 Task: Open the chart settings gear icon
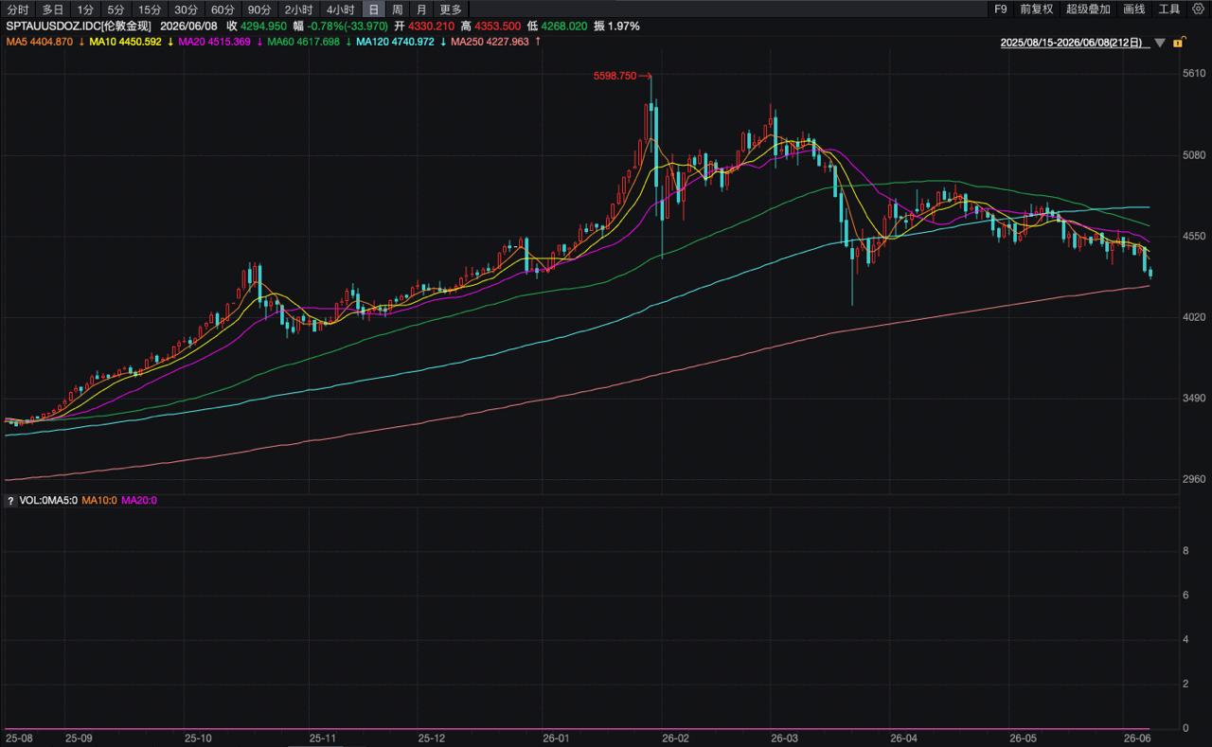[x=1197, y=9]
